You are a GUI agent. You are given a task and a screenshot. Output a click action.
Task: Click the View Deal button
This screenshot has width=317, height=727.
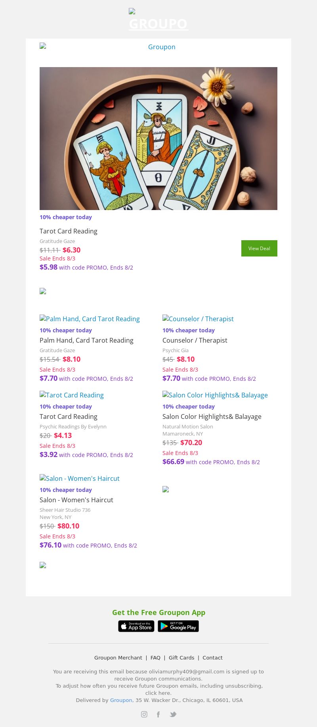[x=259, y=248]
